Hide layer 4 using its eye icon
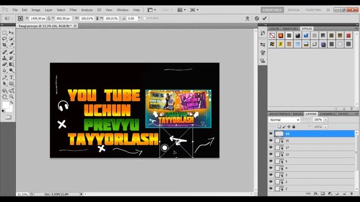The height and width of the screenshot is (202, 360). click(271, 168)
